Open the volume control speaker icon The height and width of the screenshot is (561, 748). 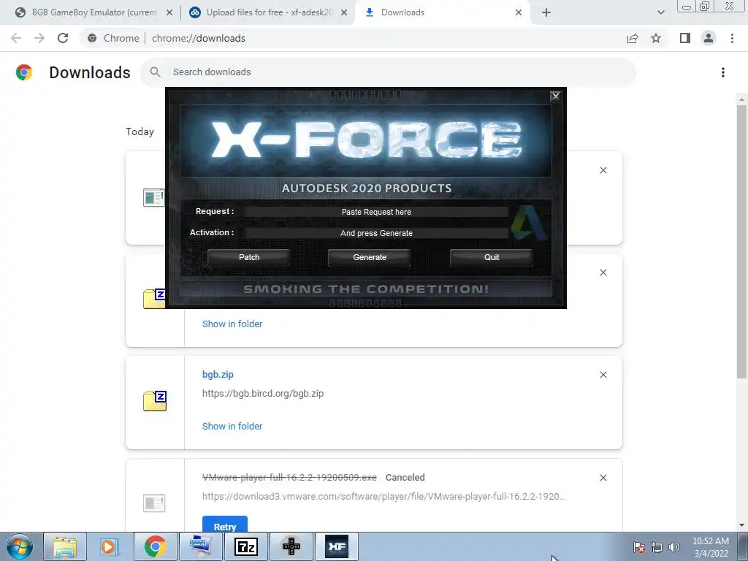674,547
